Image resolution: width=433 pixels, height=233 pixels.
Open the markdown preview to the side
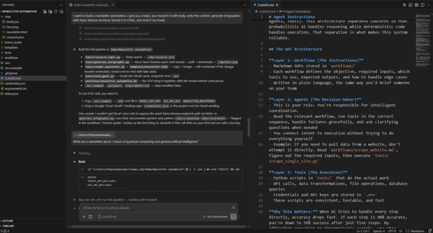click(x=410, y=5)
